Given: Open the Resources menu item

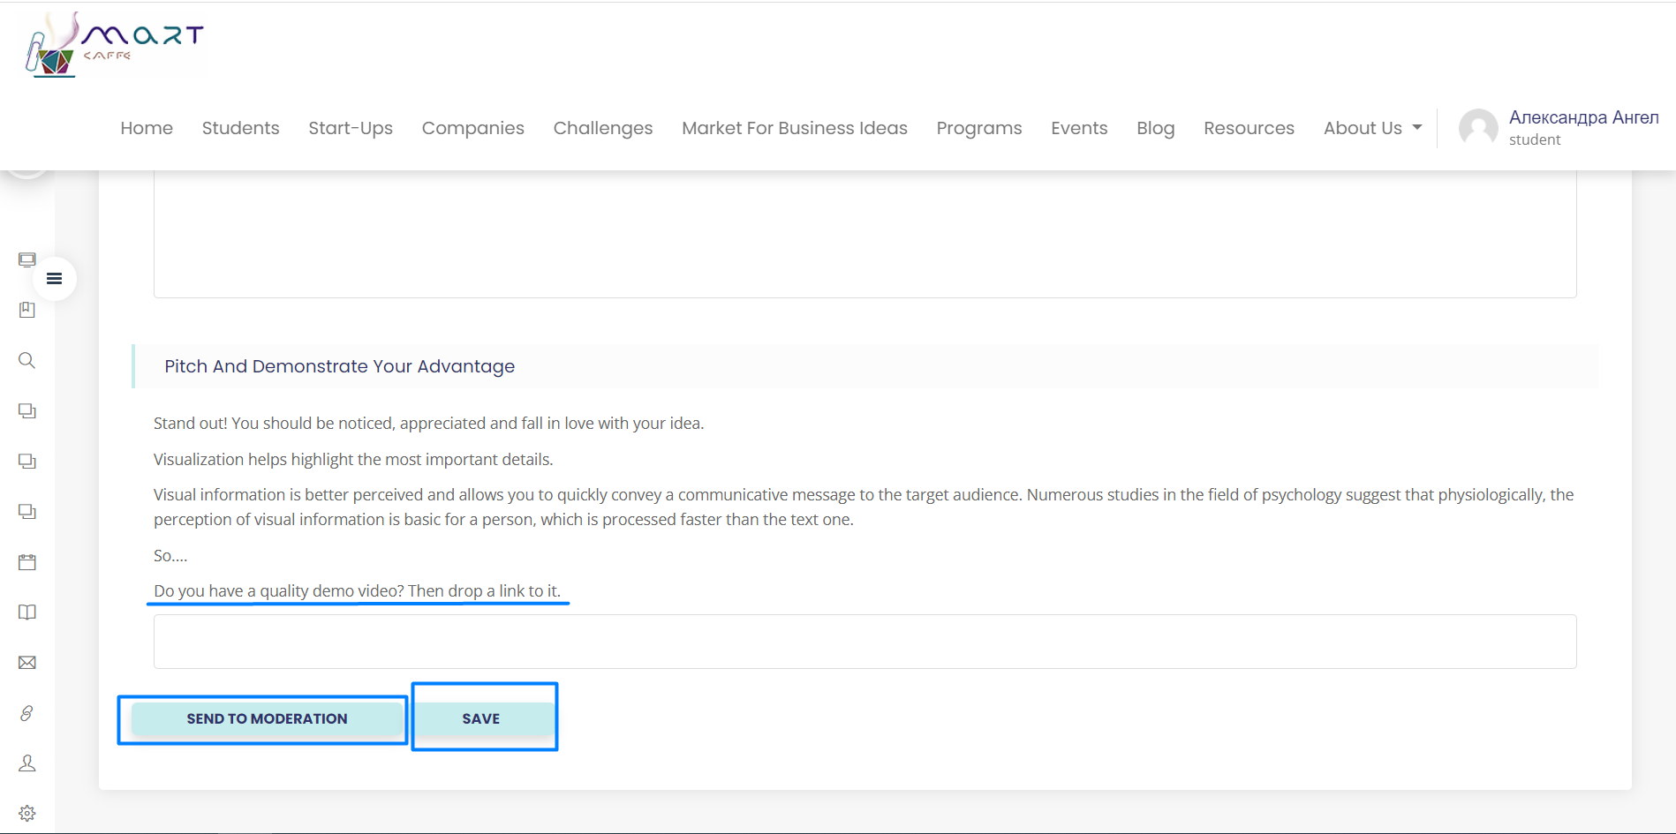Looking at the screenshot, I should pos(1249,128).
